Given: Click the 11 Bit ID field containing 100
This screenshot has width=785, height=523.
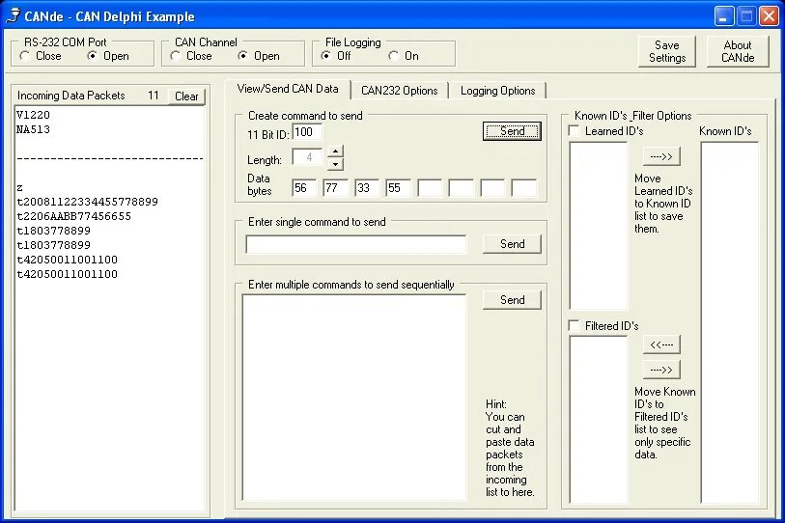Looking at the screenshot, I should [x=307, y=132].
